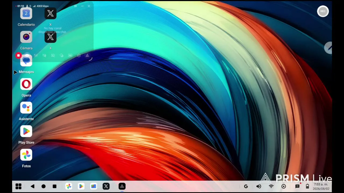
Task: Close the PRISM overlay widget
Action: pyautogui.click(x=89, y=6)
